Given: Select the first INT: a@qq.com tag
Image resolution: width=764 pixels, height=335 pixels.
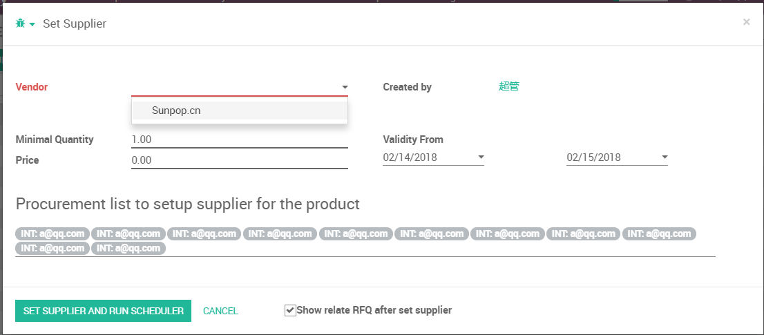Looking at the screenshot, I should click(x=52, y=233).
